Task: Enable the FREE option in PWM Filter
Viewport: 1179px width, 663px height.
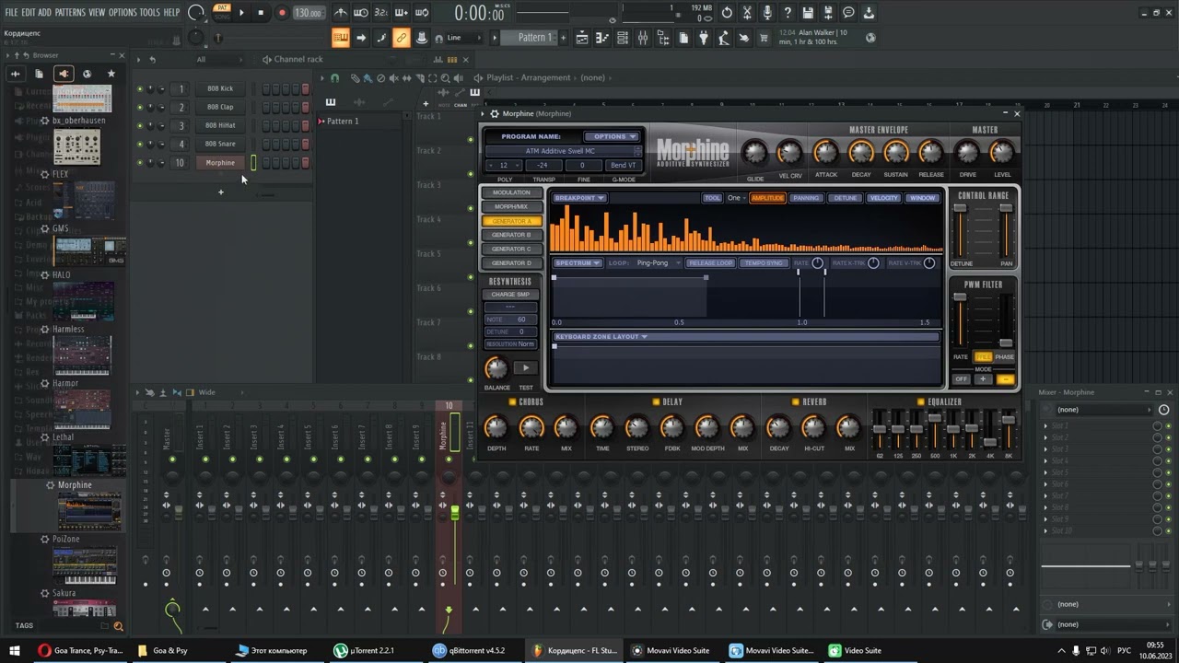Action: pos(983,357)
